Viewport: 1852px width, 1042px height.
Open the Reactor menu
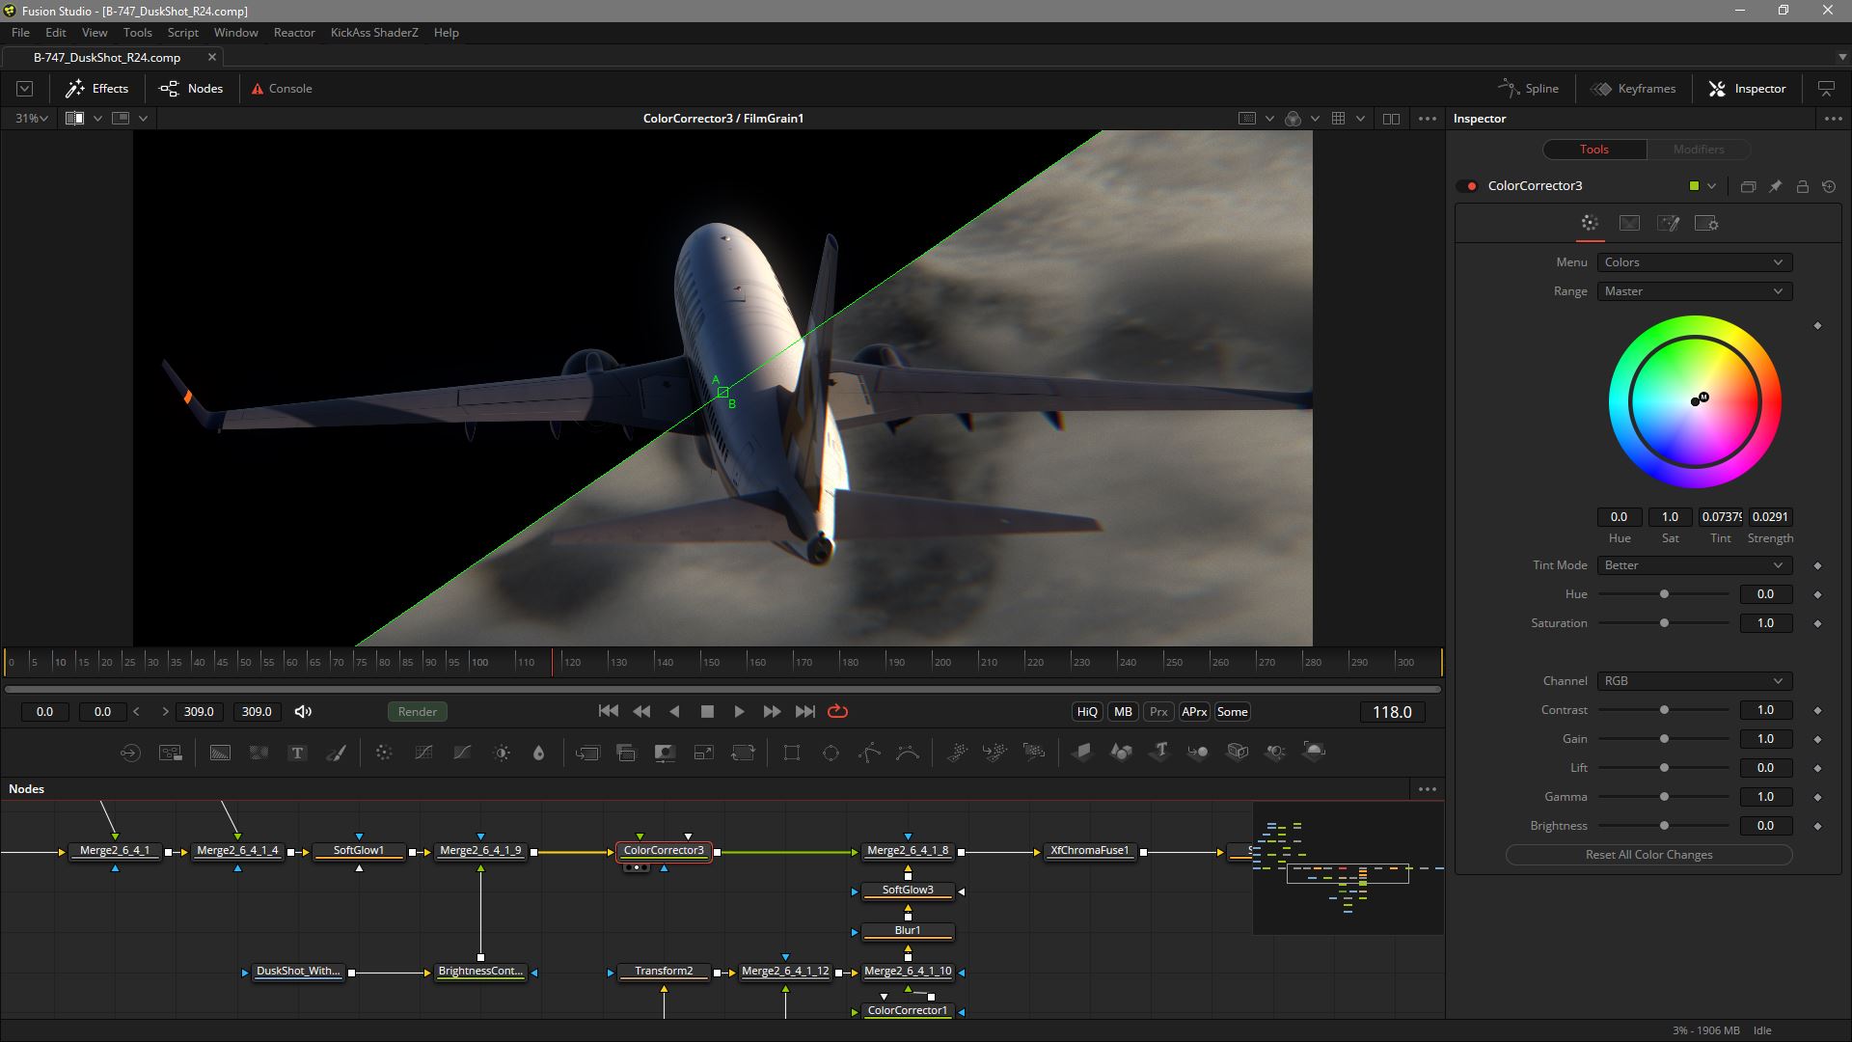(x=294, y=33)
